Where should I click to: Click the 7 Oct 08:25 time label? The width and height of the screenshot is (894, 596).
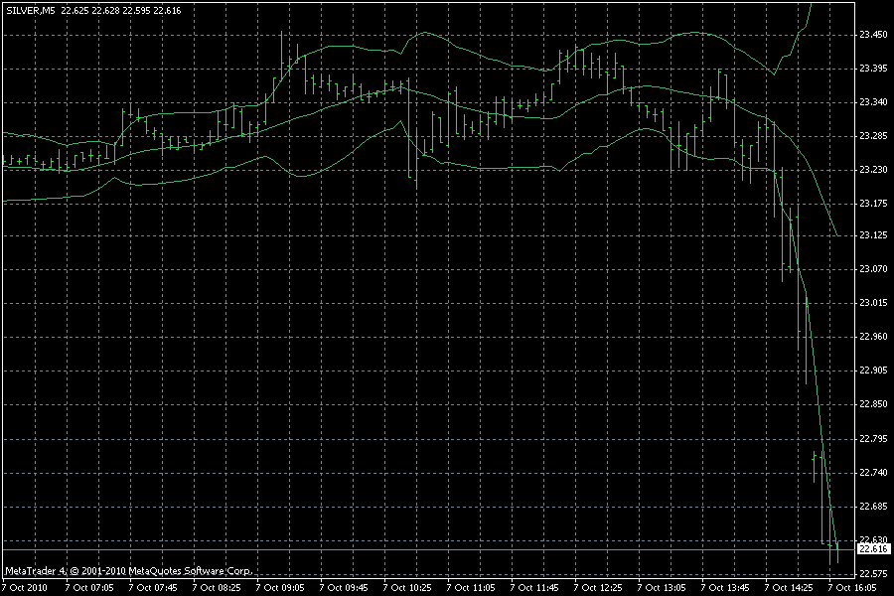point(217,587)
